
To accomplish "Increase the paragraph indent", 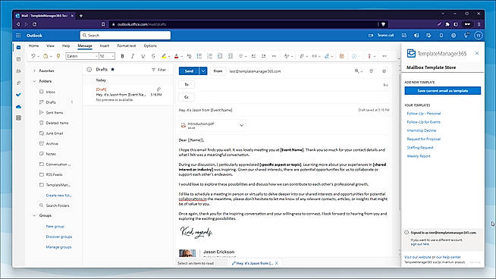I will 231,56.
